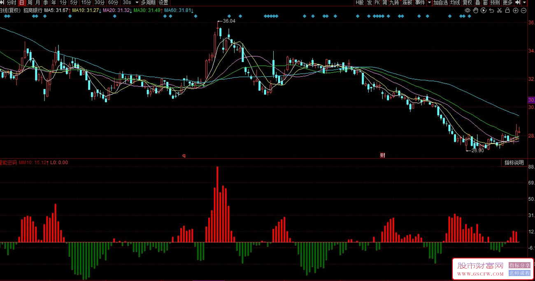The image size is (535, 281).
Task: Click the purple 30 price tag on axis
Action: tap(531, 100)
